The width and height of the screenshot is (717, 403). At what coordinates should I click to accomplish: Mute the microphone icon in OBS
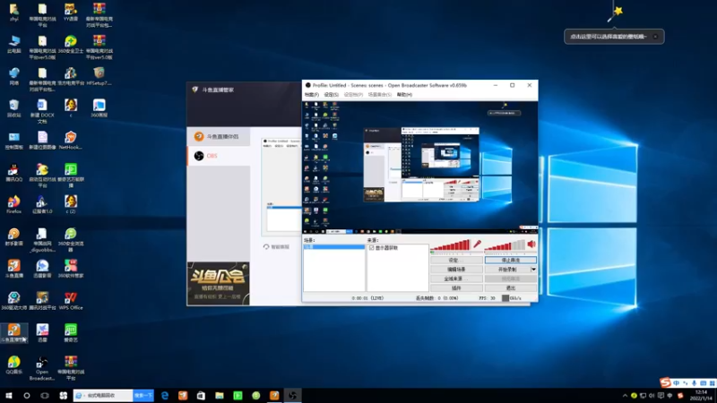point(477,244)
